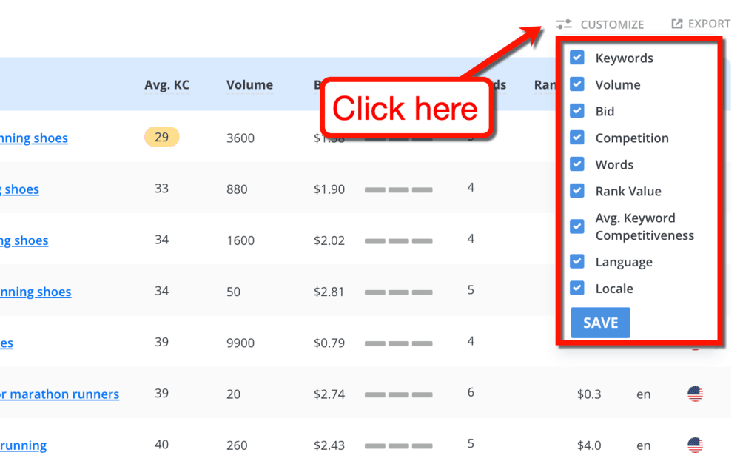Click competition bars in $2.81 row
The width and height of the screenshot is (740, 461).
[x=398, y=292]
